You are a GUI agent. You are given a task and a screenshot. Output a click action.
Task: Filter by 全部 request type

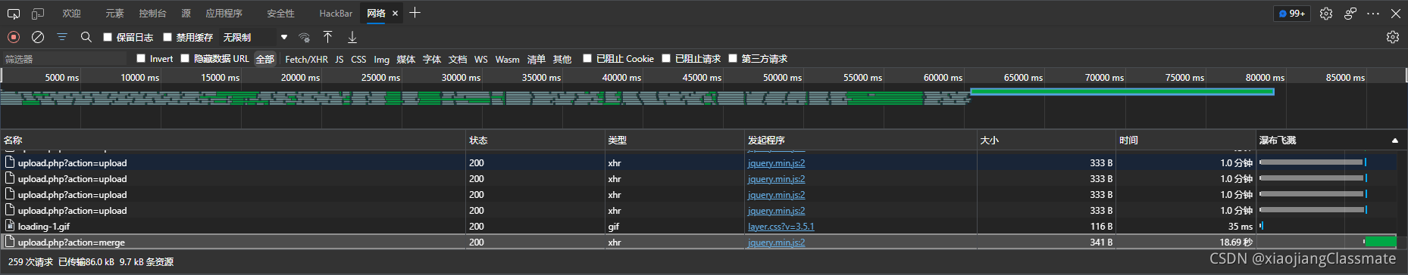[264, 59]
